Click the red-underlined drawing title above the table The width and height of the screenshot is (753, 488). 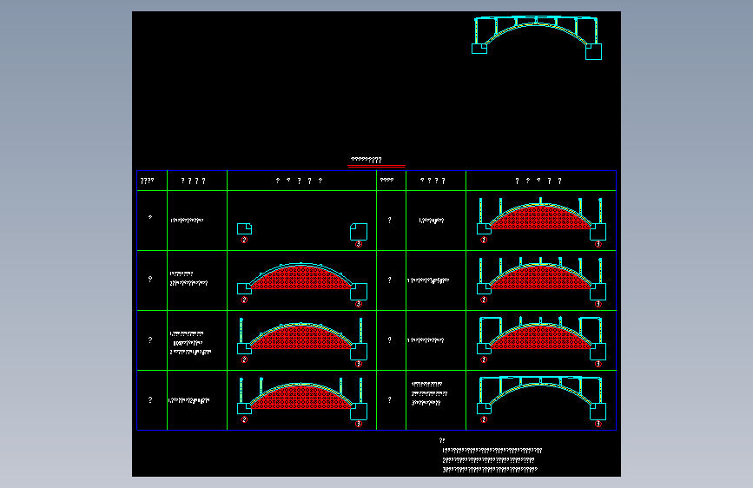pyautogui.click(x=366, y=160)
